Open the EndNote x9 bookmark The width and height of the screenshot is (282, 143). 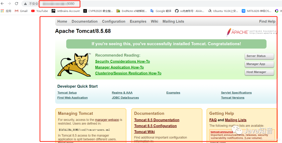click(x=132, y=11)
